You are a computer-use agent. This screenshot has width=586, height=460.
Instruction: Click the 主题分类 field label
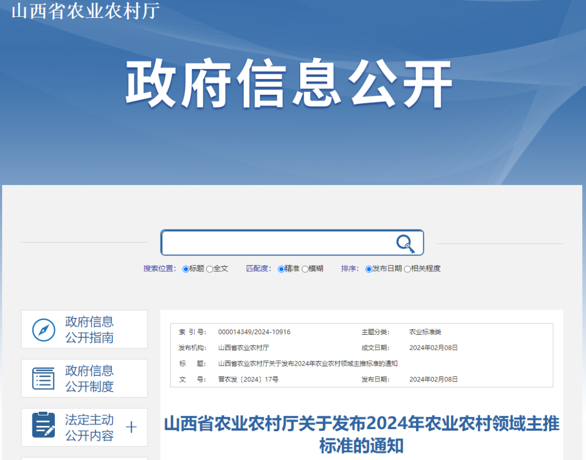coord(375,332)
